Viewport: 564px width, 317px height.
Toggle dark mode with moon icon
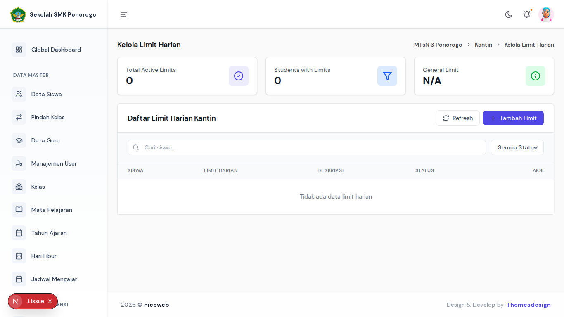coord(509,14)
